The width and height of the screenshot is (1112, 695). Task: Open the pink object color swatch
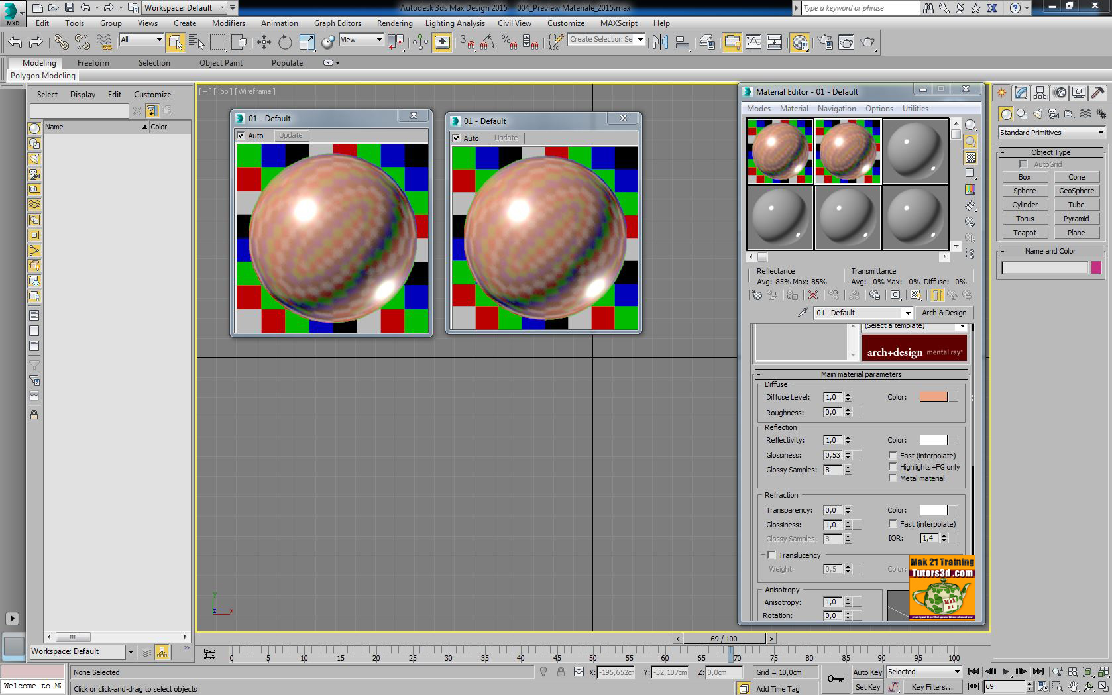pos(1096,268)
